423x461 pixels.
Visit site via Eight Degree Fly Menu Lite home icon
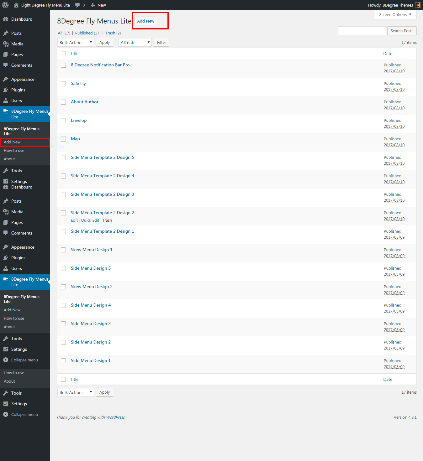[x=16, y=5]
